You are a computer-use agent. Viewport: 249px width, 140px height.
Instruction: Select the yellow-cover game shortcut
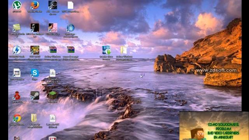pos(35,50)
